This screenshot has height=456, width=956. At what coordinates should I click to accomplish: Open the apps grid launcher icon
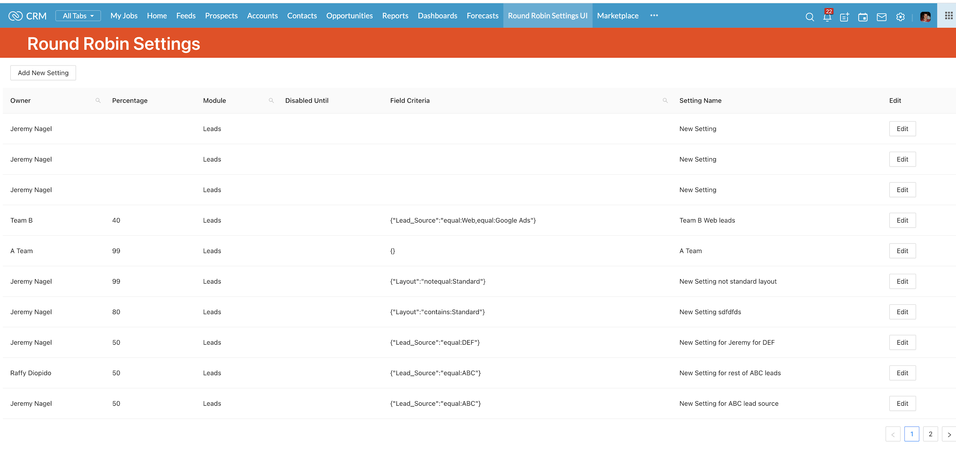click(x=949, y=16)
